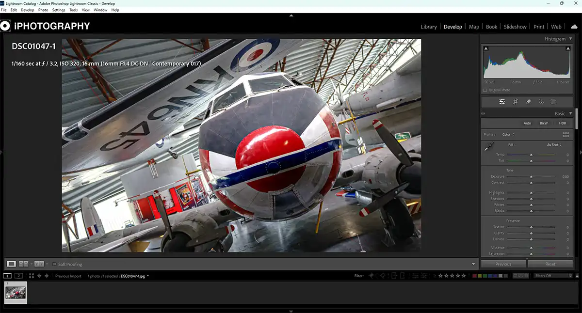Apply a five-star rating filter

point(463,275)
